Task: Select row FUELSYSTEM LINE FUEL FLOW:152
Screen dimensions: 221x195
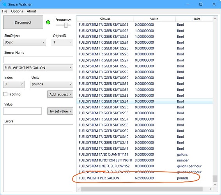Action: [145, 166]
